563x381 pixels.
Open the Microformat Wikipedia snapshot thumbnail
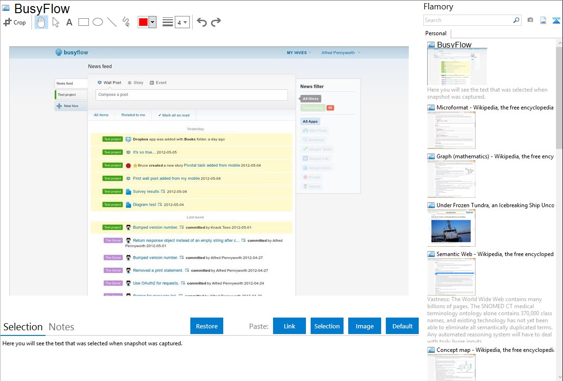pos(451,130)
